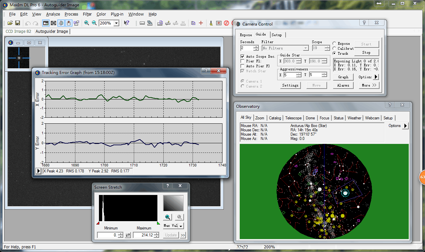Activate the context help arrow-question icon
Screen dimensions: 425x252
(126, 23)
